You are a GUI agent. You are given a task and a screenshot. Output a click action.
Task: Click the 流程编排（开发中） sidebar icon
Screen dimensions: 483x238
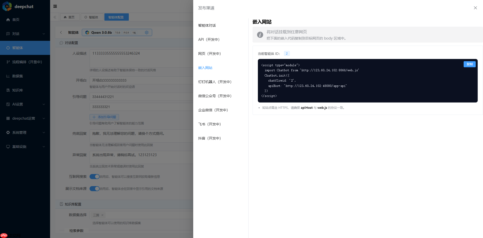(8, 62)
